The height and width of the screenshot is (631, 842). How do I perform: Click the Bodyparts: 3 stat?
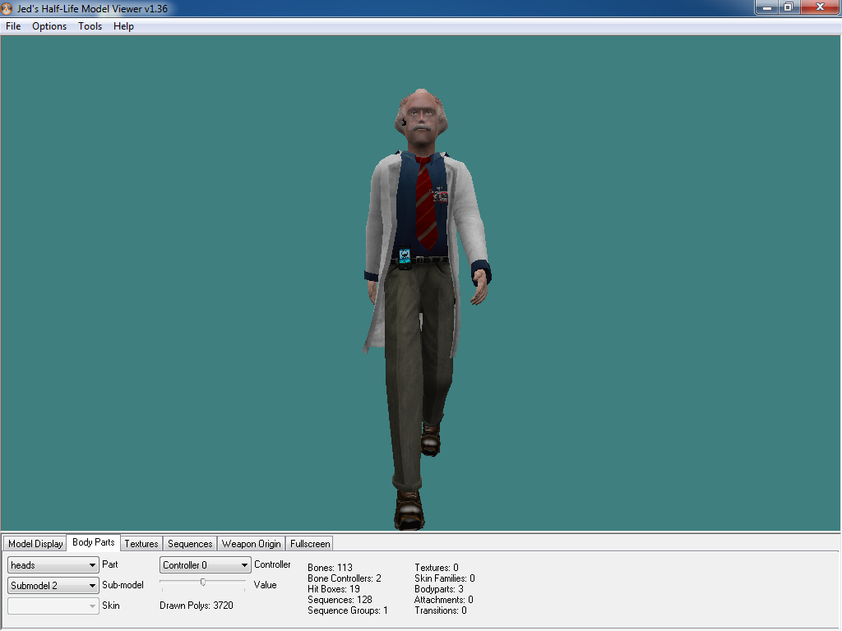(439, 588)
